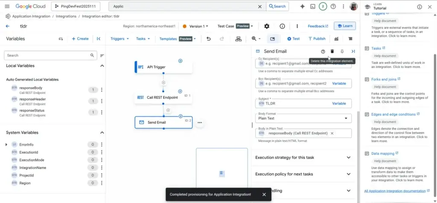Collapse the Local Variables section
The height and width of the screenshot is (203, 437).
click(x=102, y=66)
